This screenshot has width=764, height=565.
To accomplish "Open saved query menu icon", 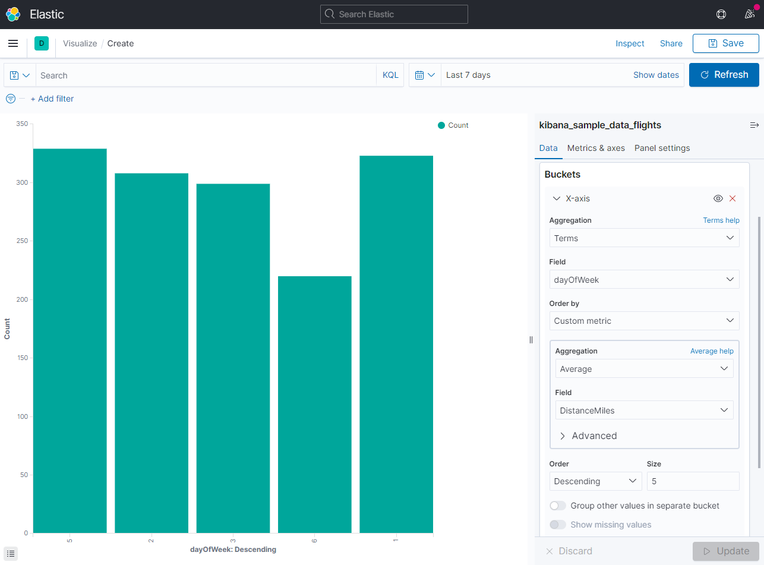I will pyautogui.click(x=20, y=75).
